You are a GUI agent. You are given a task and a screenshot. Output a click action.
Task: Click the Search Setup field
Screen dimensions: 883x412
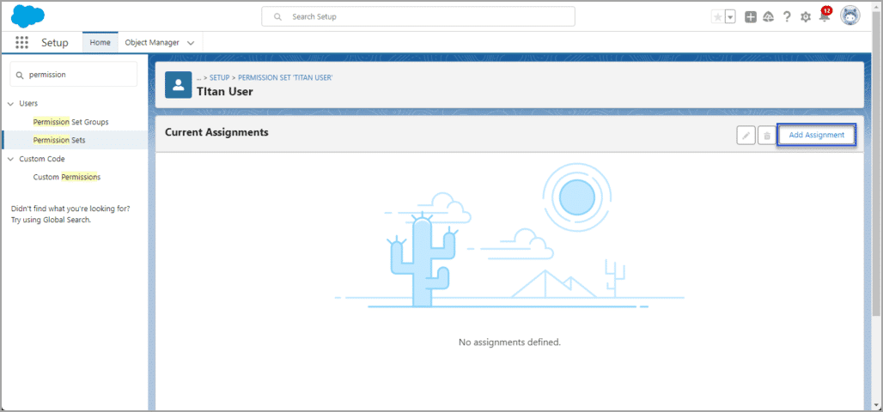click(x=417, y=17)
